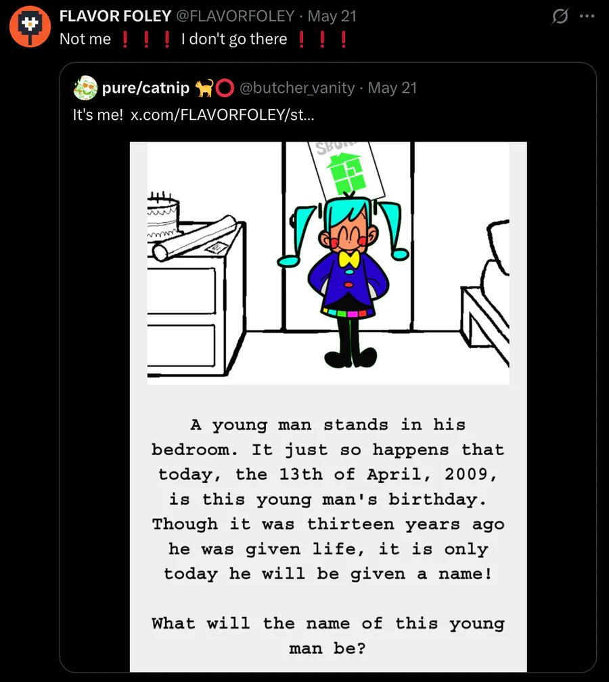Click the pure/catnip display name

[x=145, y=88]
